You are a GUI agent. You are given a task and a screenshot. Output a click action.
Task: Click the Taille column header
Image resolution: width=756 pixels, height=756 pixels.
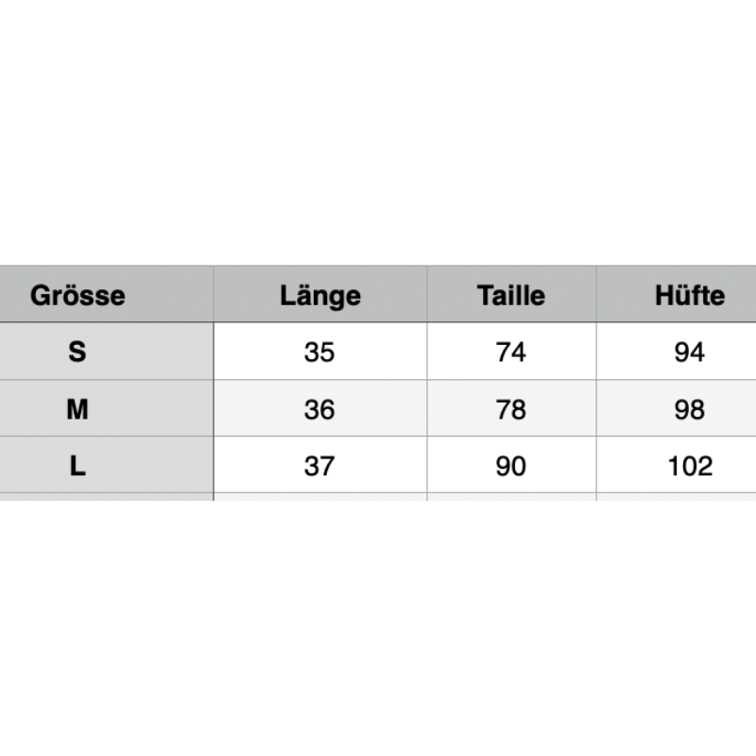pyautogui.click(x=511, y=295)
